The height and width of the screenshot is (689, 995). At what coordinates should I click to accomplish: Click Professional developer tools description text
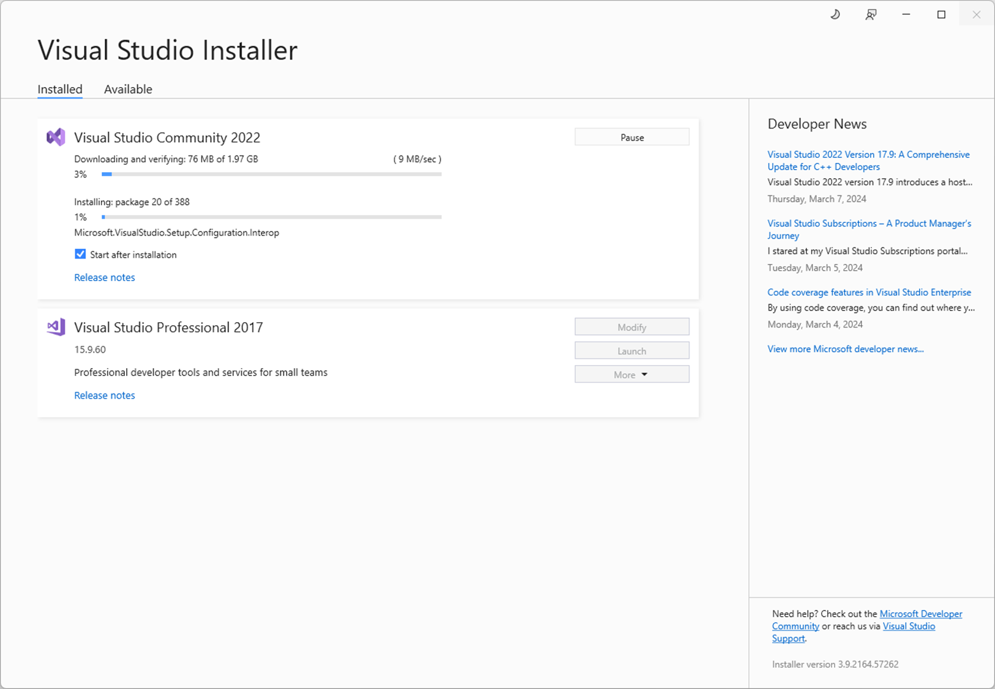(201, 372)
